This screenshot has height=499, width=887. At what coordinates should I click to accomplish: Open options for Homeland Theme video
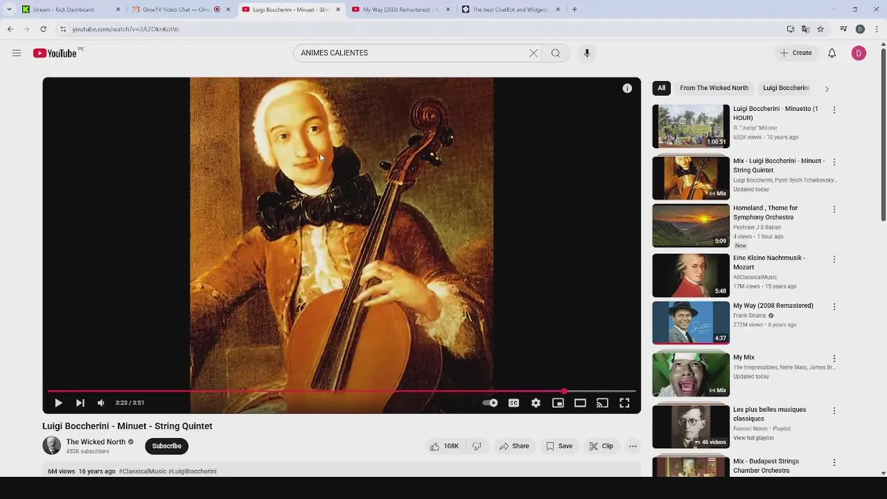point(834,209)
